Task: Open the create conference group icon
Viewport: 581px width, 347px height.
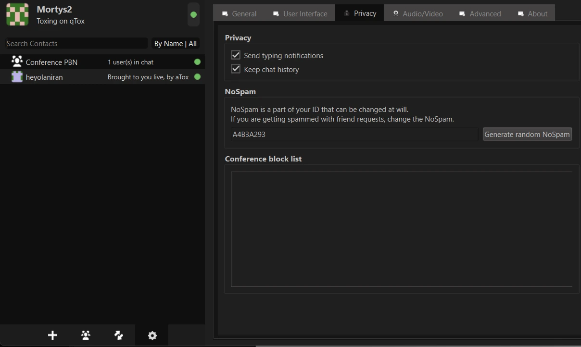Action: [86, 335]
